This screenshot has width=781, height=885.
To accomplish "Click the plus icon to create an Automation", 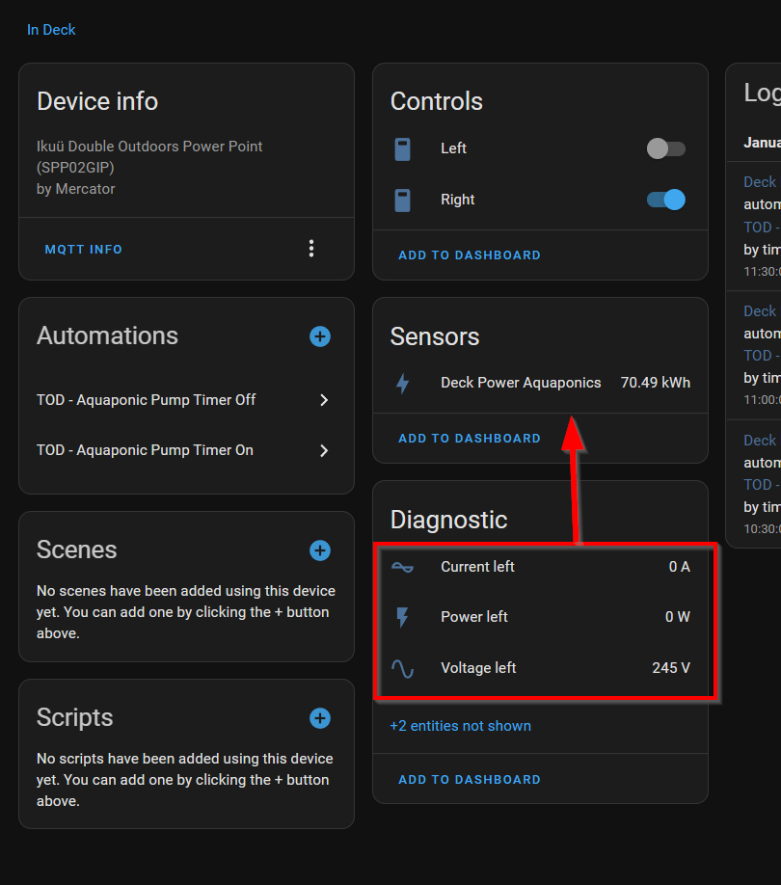I will click(x=319, y=336).
